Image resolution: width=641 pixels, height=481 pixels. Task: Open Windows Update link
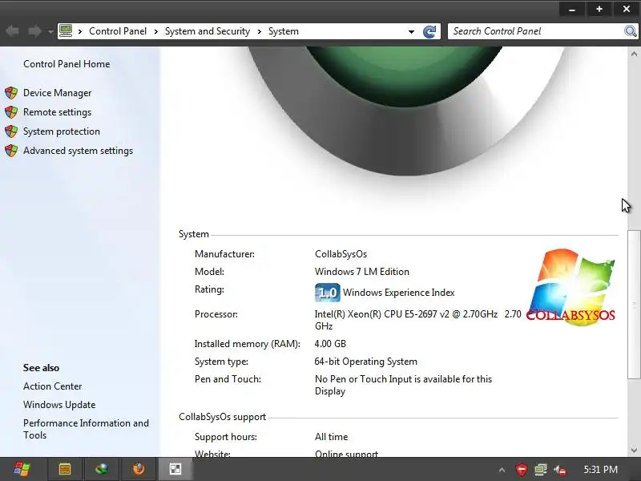pos(59,405)
